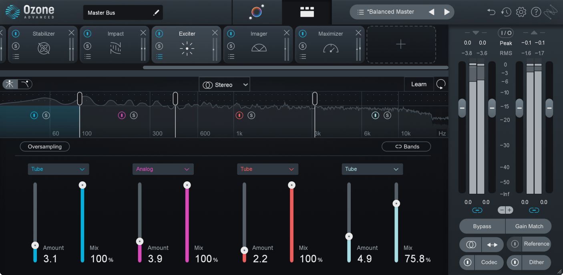Click the Learn button
Viewport: 563px width, 275px height.
tap(419, 84)
